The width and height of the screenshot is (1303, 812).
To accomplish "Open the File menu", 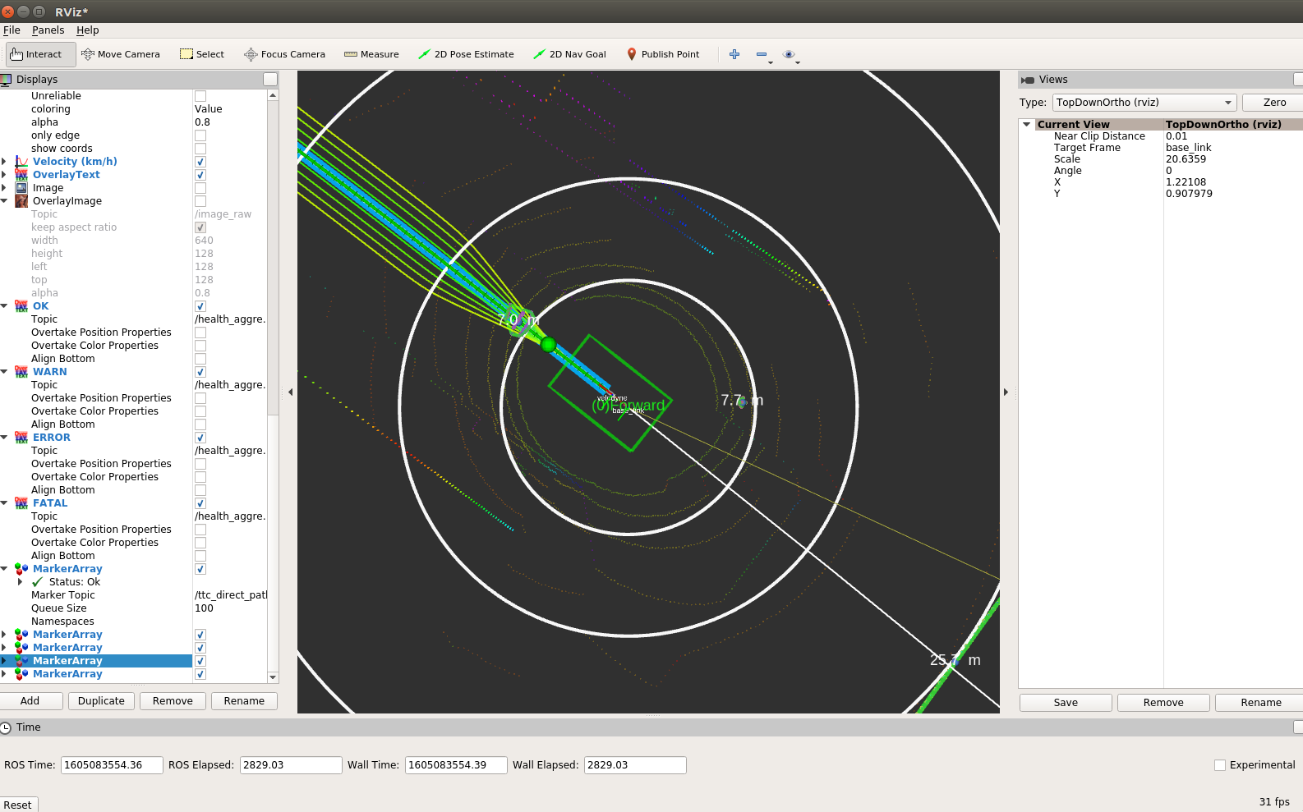I will [x=12, y=30].
